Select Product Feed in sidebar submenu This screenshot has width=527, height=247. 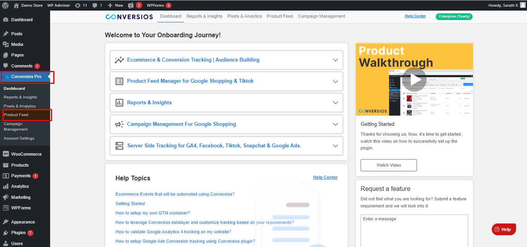click(x=16, y=115)
